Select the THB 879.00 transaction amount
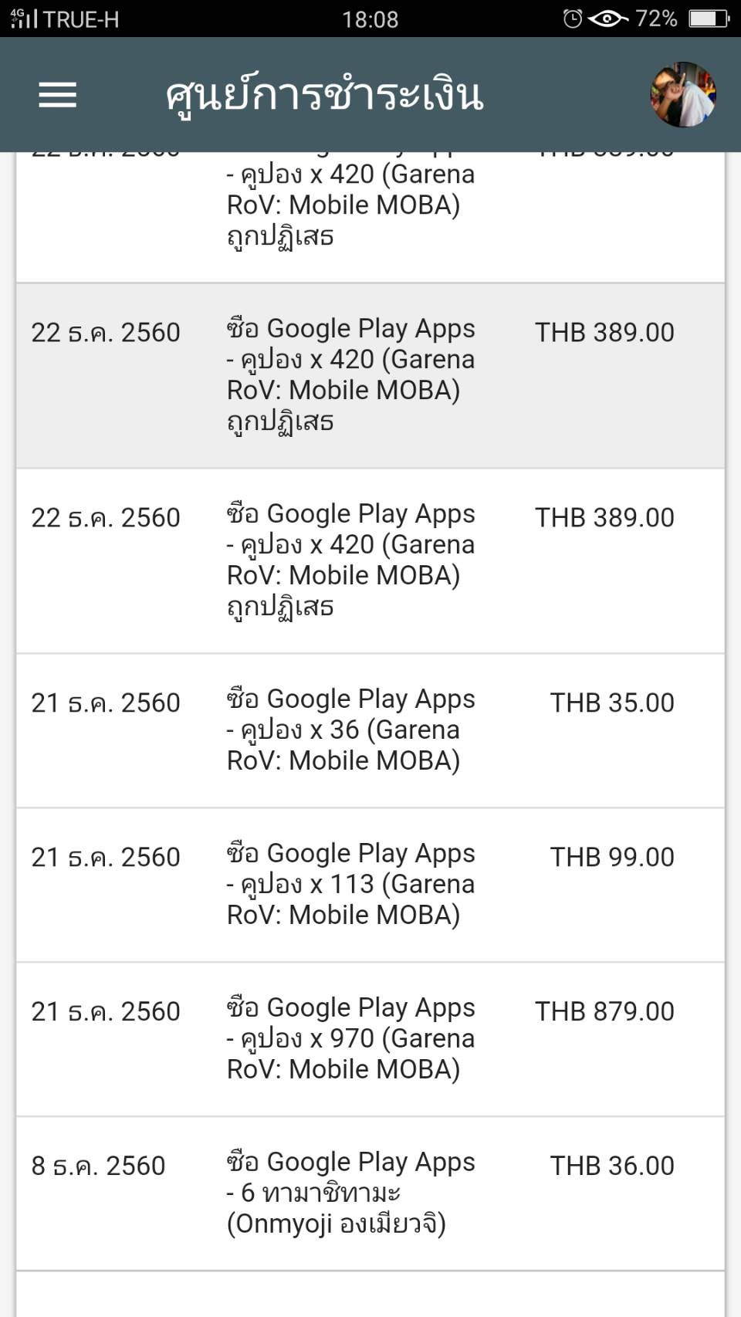741x1317 pixels. (604, 1011)
